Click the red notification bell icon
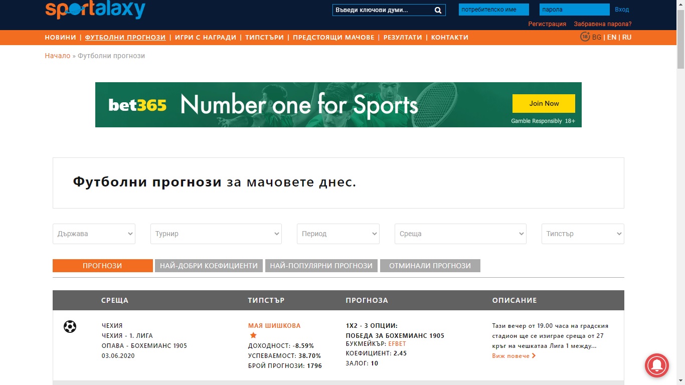The image size is (685, 385). [x=656, y=366]
